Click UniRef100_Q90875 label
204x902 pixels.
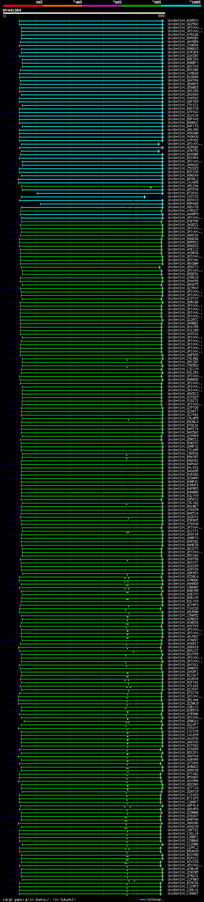[x=183, y=284]
